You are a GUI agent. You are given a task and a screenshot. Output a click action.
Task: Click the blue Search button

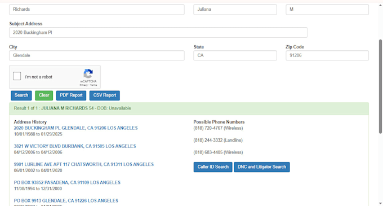(21, 95)
